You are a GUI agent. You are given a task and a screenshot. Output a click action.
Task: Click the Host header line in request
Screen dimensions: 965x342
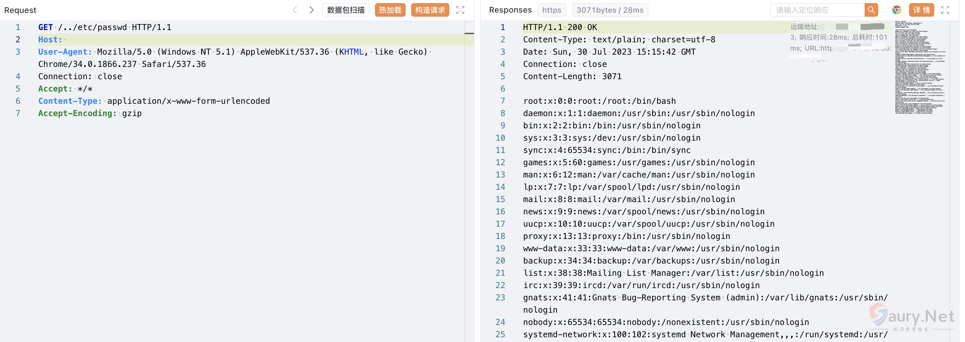tap(50, 40)
